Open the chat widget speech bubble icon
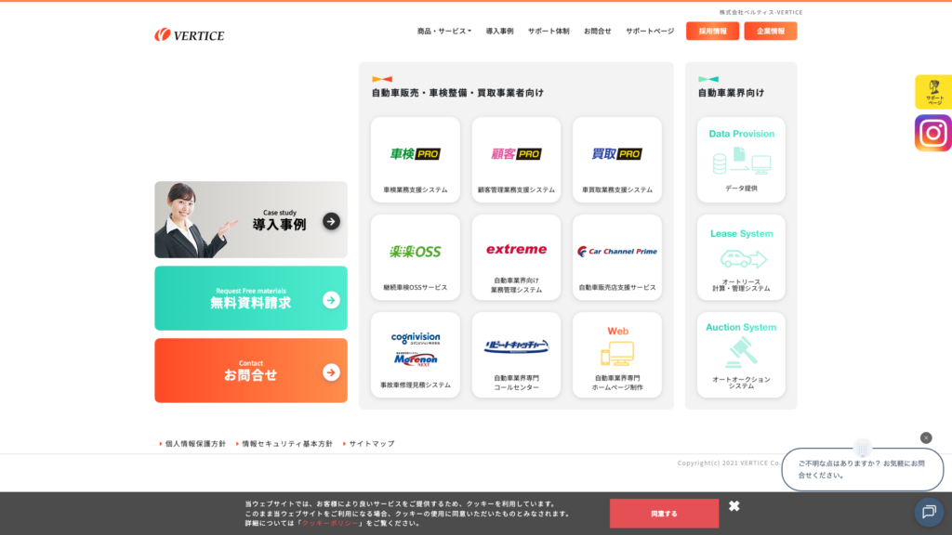 [928, 512]
